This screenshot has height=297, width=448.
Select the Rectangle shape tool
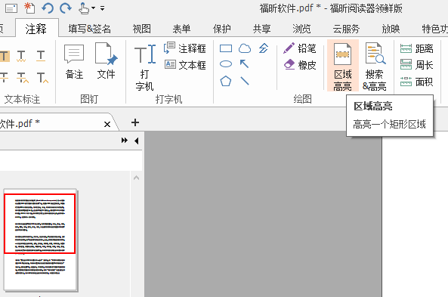(226, 48)
